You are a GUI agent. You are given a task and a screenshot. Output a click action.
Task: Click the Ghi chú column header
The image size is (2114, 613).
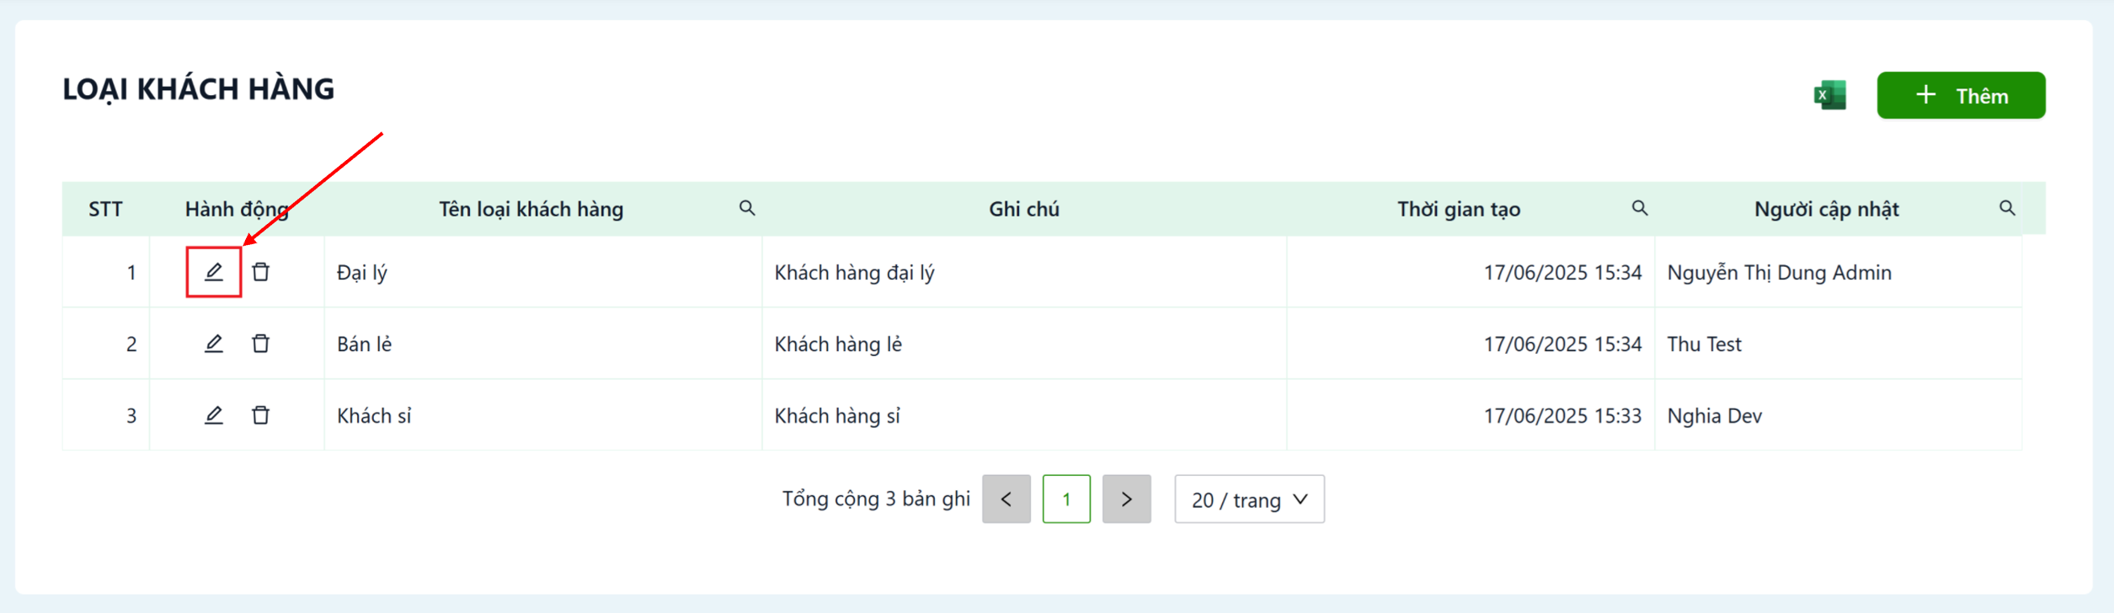(x=1024, y=209)
